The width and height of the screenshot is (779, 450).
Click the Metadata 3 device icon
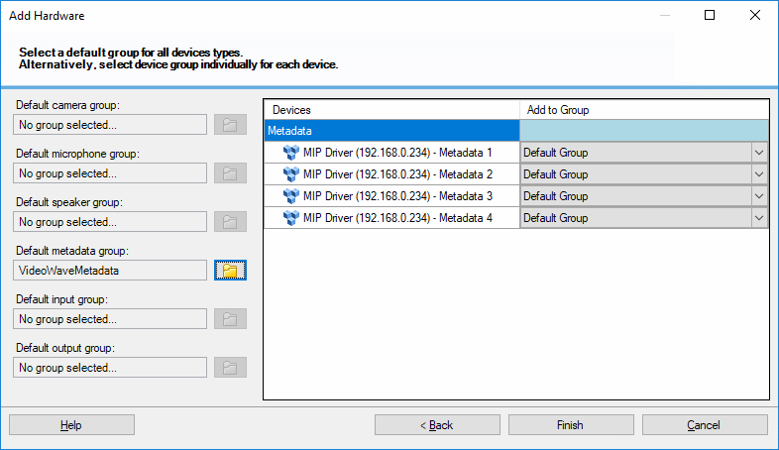(291, 196)
